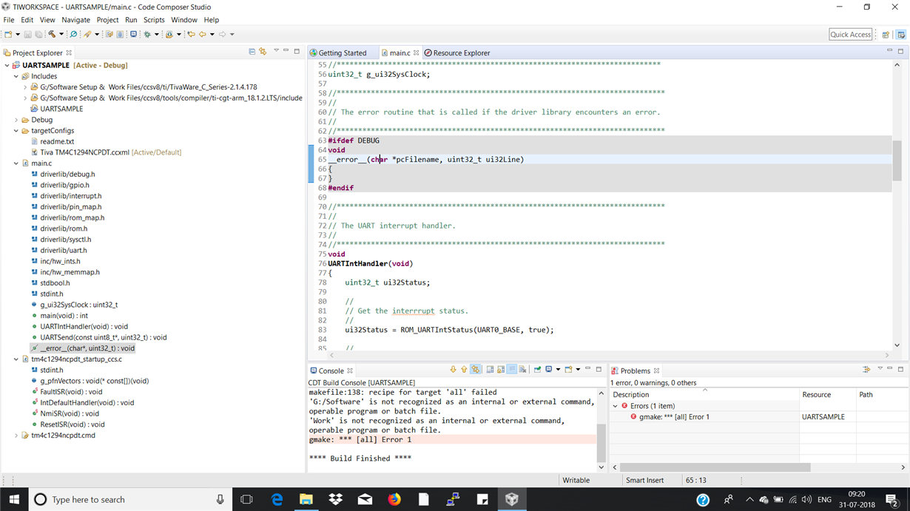Open UARTIntHandler function in the outline tree

(x=84, y=326)
